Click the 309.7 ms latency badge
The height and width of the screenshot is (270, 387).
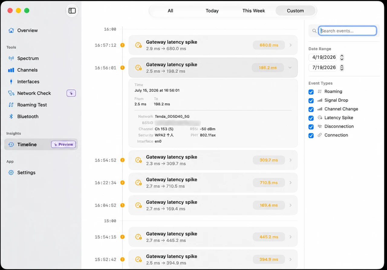pyautogui.click(x=269, y=160)
